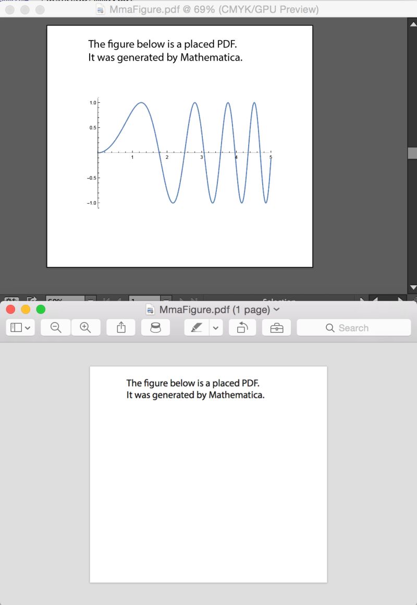Toggle the Markup toolbar in Preview
Screen dimensions: 417x605
pos(276,327)
